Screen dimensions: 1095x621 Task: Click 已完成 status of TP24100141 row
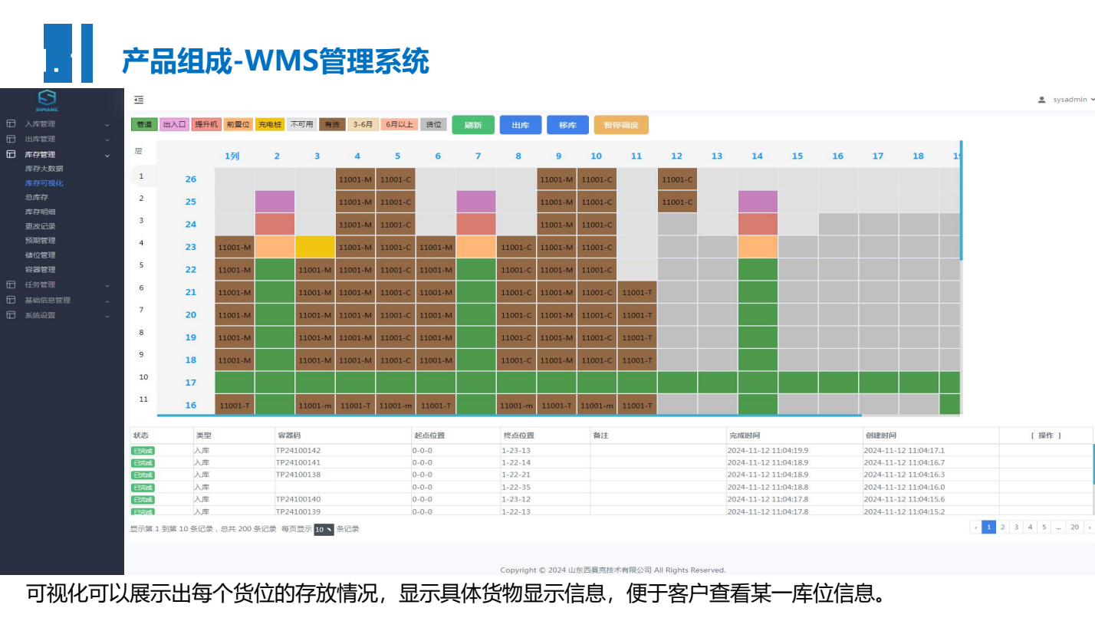point(143,463)
